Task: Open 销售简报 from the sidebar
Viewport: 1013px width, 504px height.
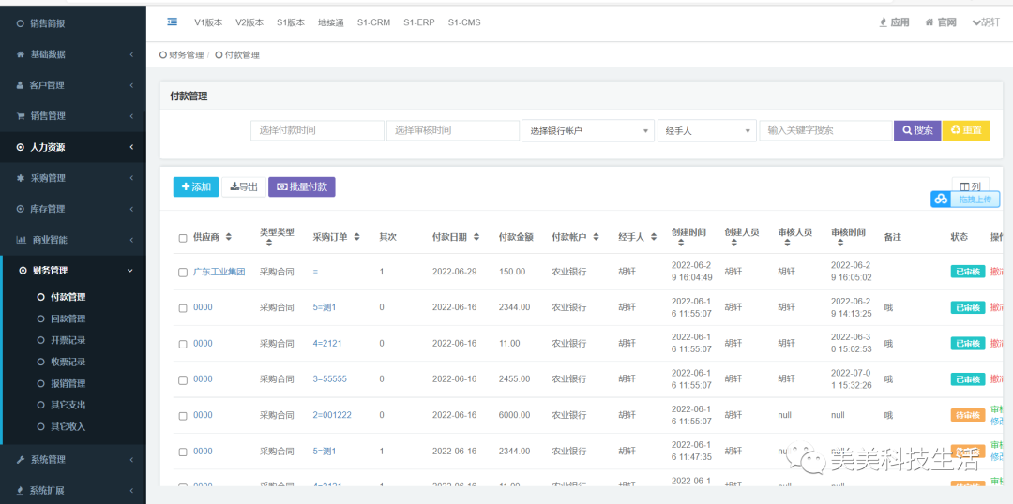Action: 47,23
